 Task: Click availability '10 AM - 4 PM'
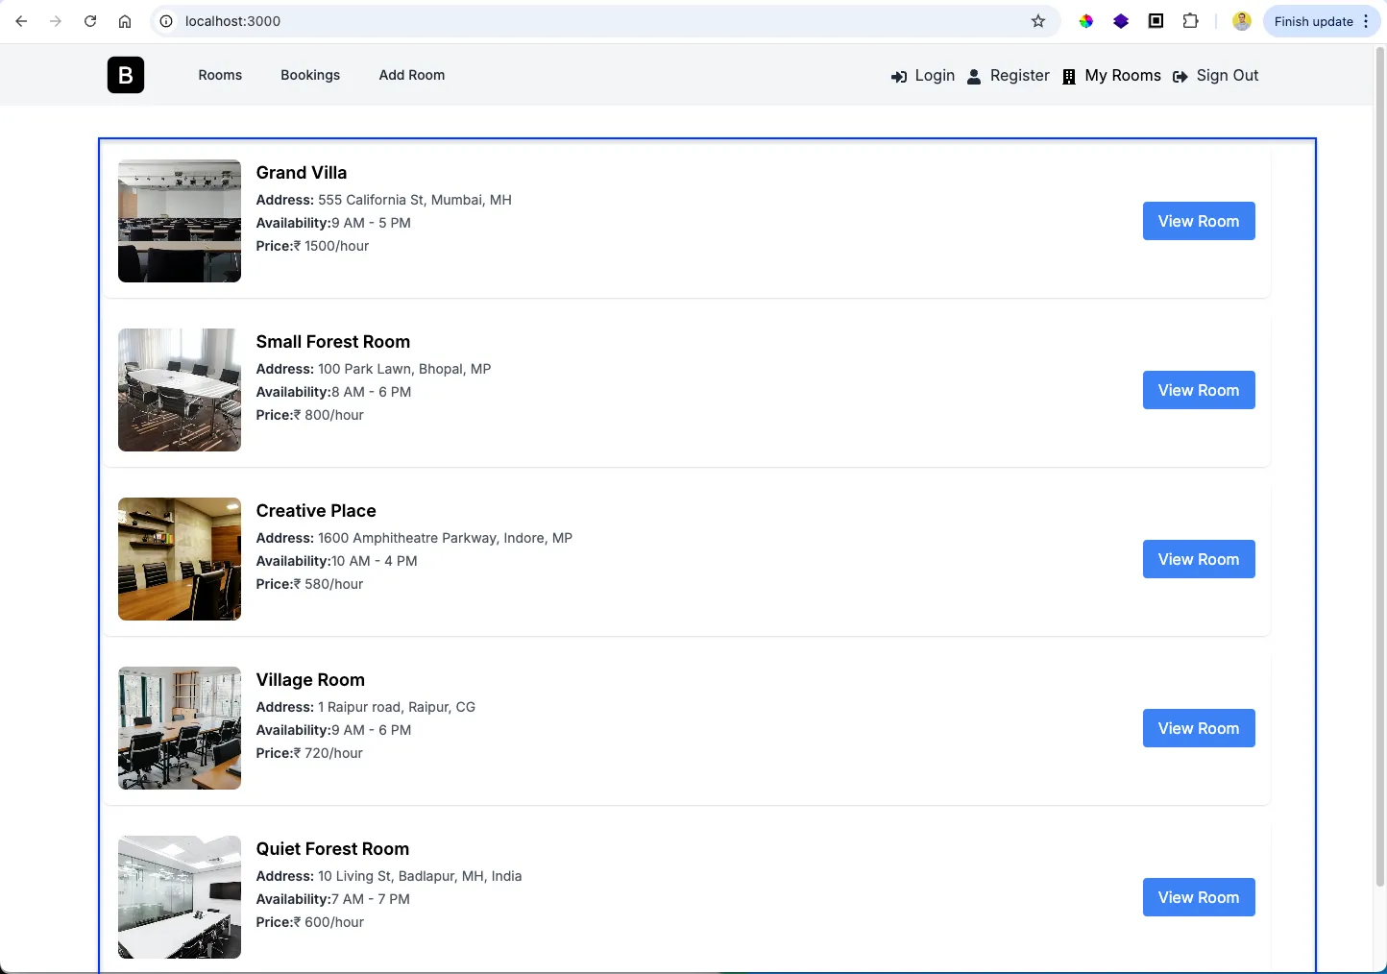pyautogui.click(x=375, y=561)
